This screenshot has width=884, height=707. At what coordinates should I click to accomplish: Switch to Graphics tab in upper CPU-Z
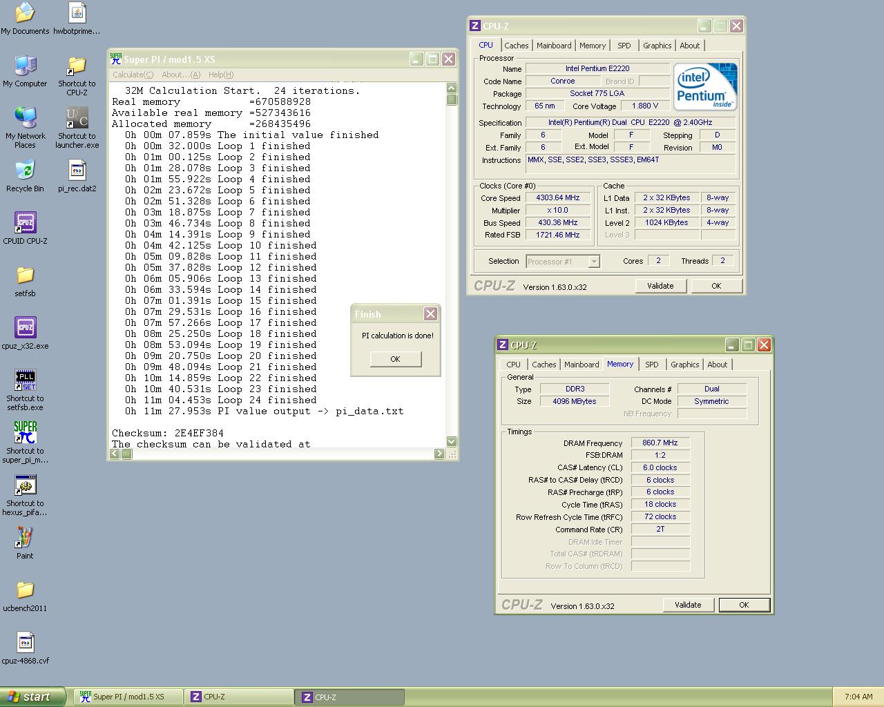657,46
